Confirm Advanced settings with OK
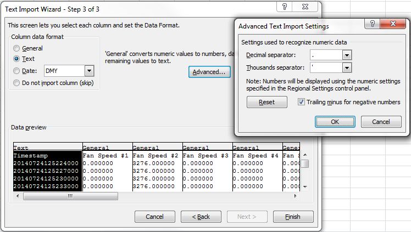411x232 pixels. (x=335, y=122)
